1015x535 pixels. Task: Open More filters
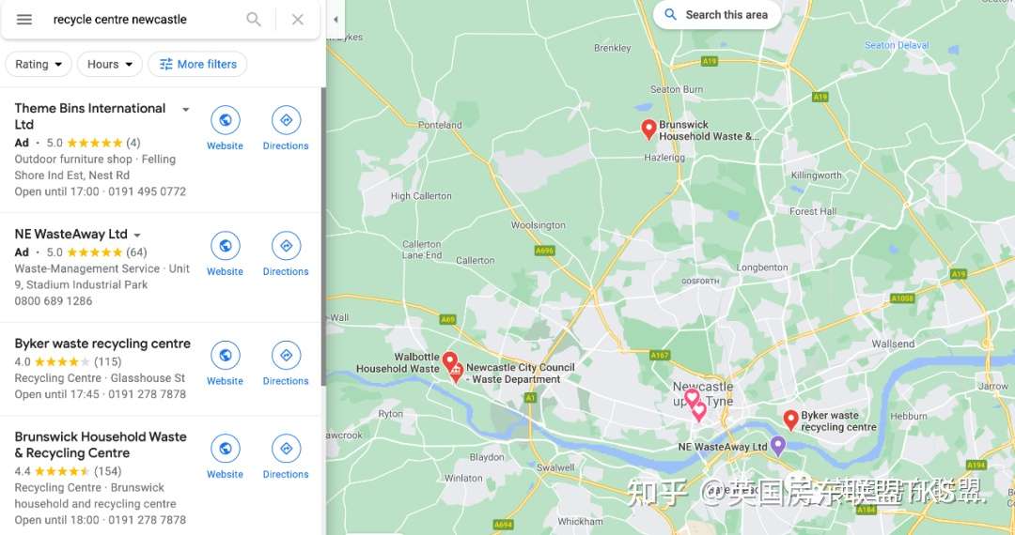tap(197, 64)
